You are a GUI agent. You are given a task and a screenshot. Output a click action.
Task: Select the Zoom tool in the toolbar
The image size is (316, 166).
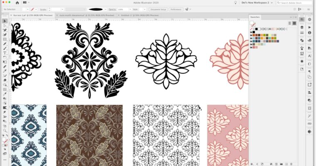[x=5, y=131]
